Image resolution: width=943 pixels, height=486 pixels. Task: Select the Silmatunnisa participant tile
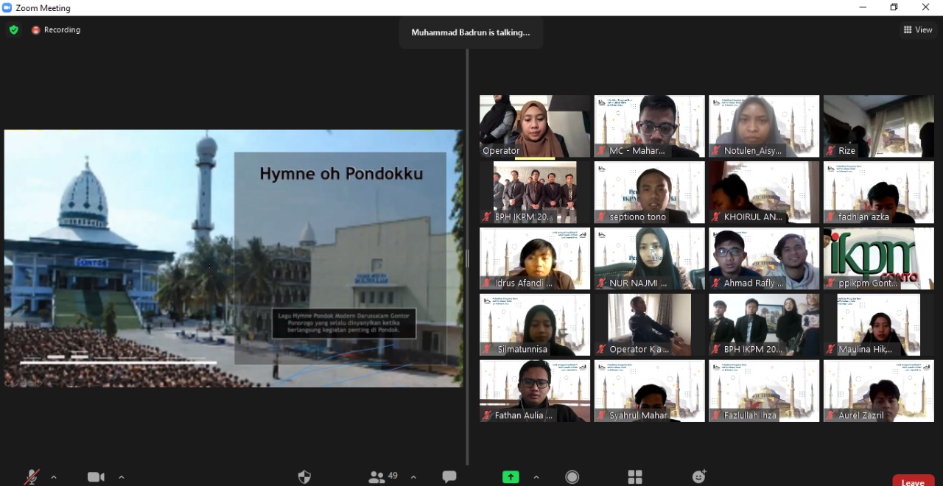tap(535, 325)
